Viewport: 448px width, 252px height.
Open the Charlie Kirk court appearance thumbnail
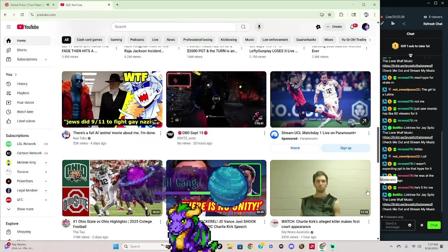coord(320,188)
